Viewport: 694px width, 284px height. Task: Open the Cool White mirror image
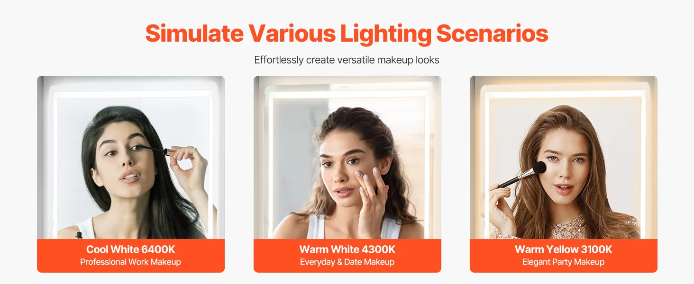coord(131,157)
